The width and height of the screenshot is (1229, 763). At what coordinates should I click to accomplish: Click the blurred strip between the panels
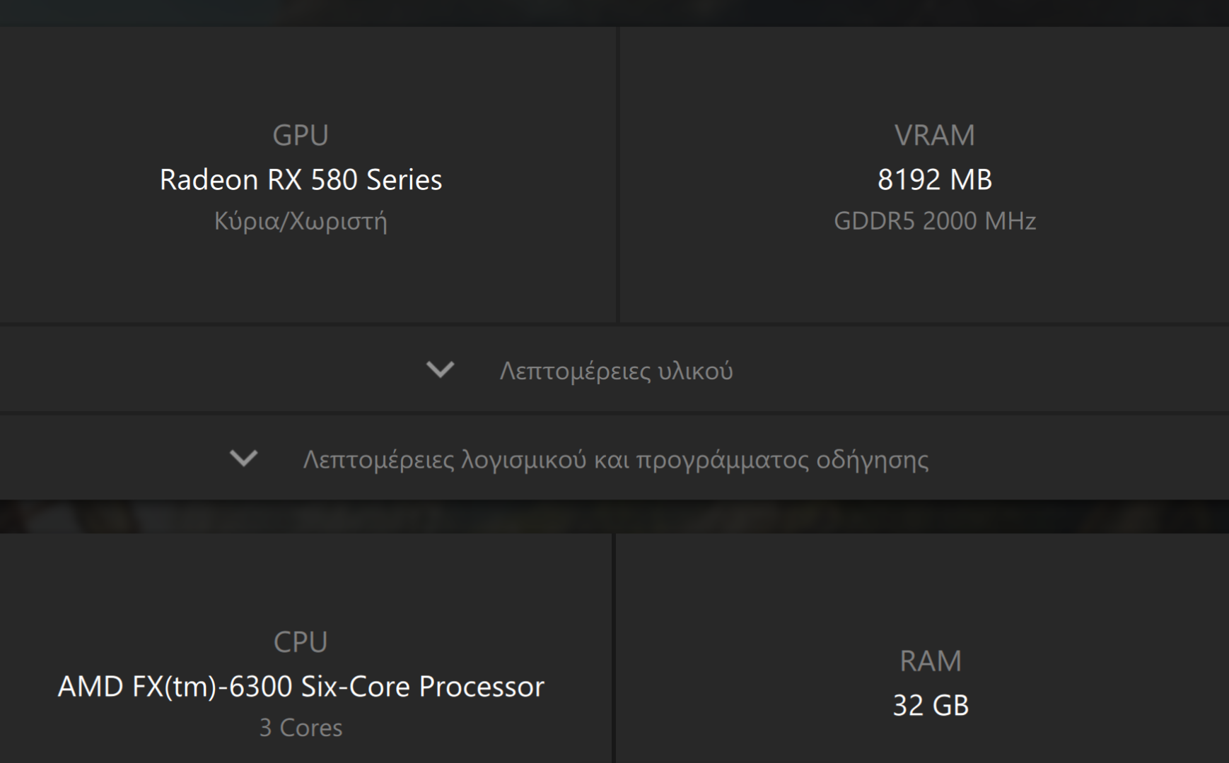click(614, 516)
